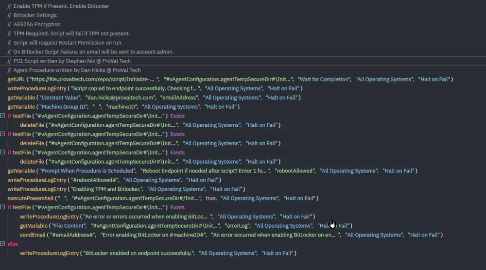Screen dimensions: 486x270
Task: Click the 'Constant Value' parameter of getVariable
Action: click(60, 98)
